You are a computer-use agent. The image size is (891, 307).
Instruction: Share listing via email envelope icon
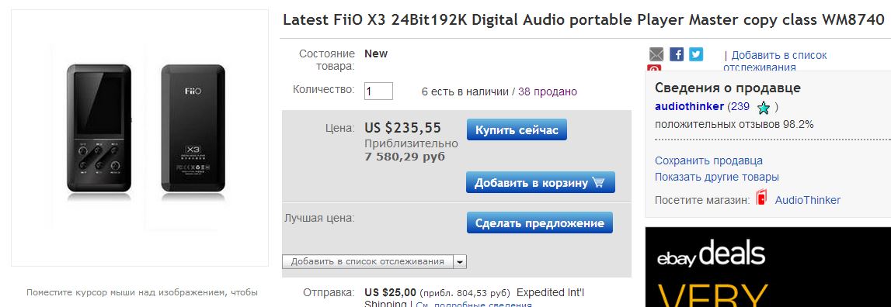click(656, 54)
